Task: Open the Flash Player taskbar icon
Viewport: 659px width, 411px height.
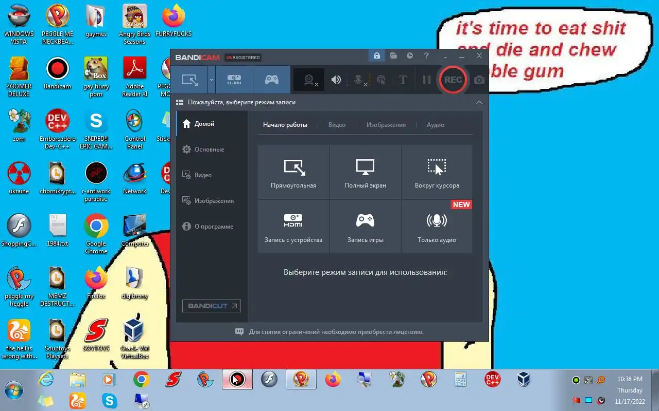Action: [269, 380]
